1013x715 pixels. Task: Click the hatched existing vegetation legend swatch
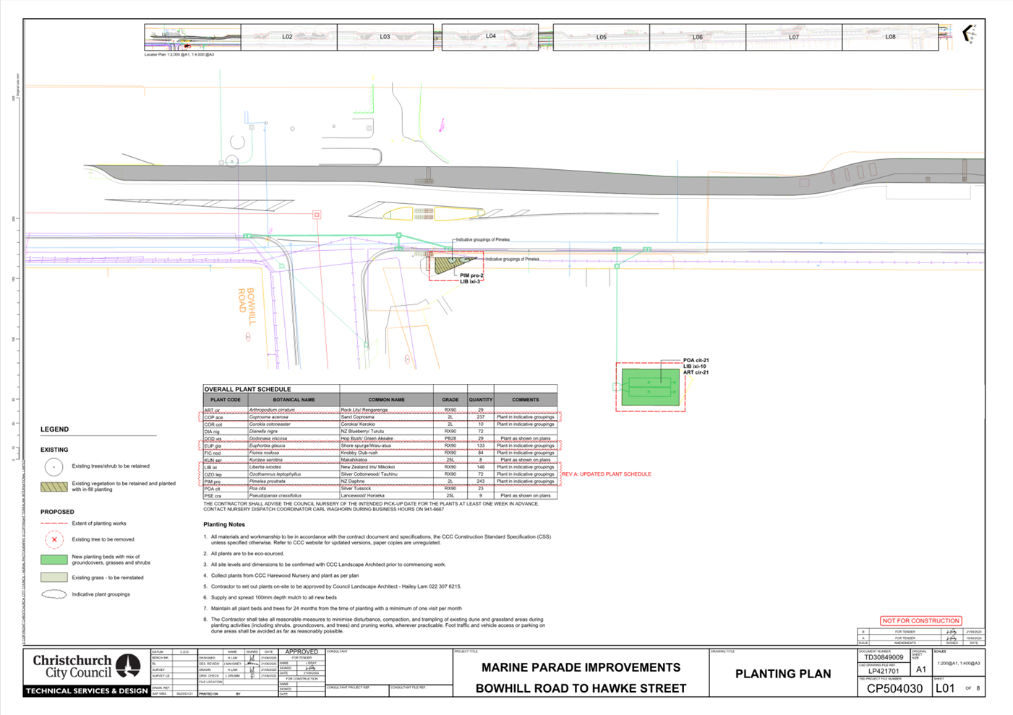tap(54, 487)
